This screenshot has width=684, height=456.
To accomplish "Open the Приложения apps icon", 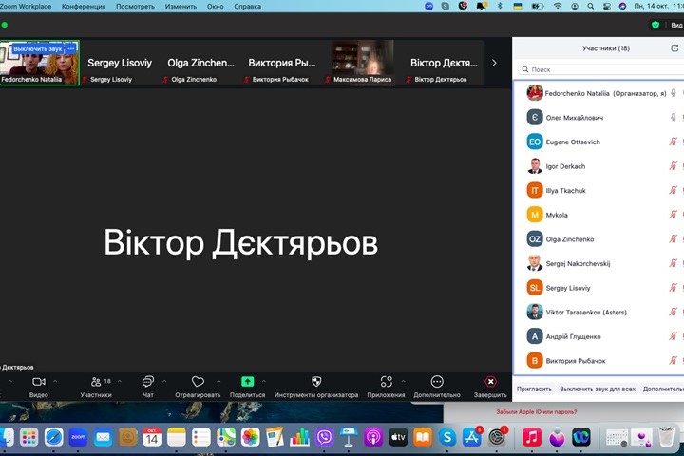I will tap(386, 381).
